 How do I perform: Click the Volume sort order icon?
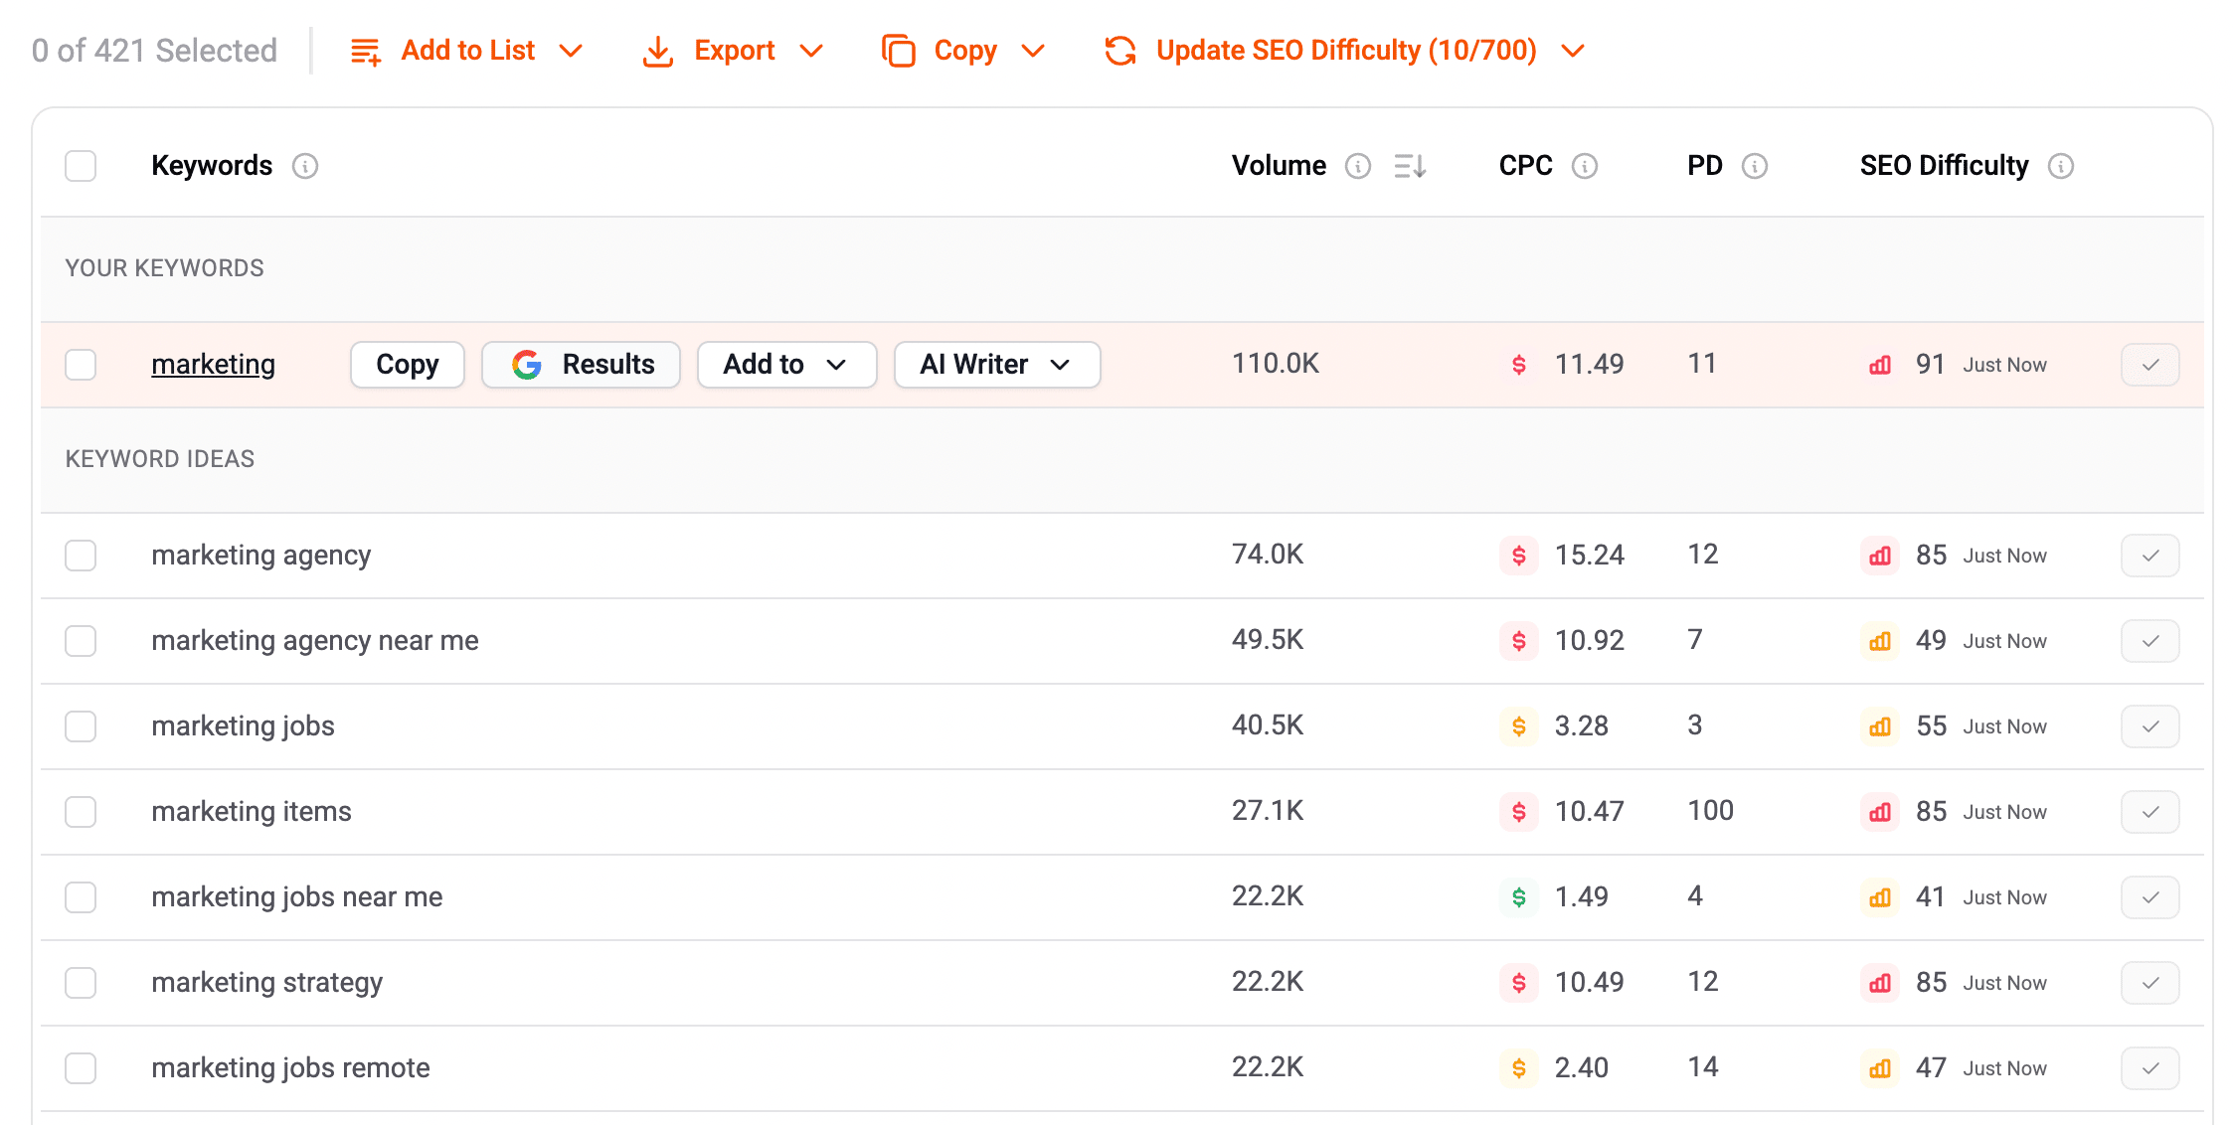(1410, 166)
